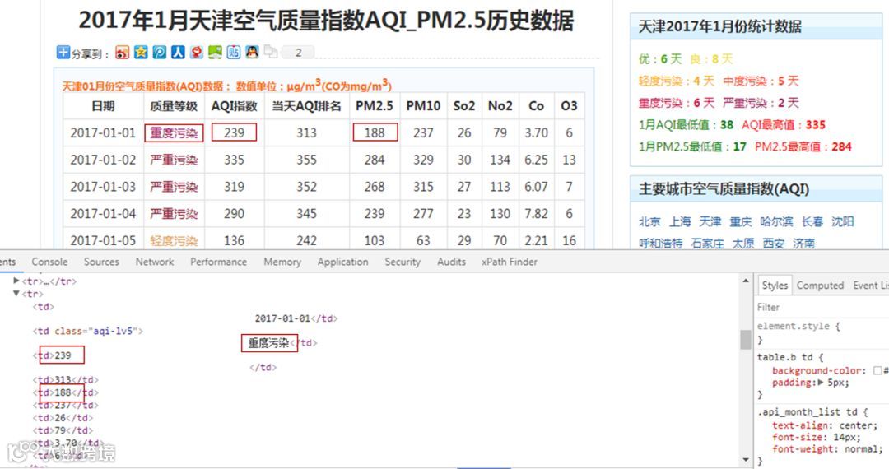Click the 呼和浩特 city link
The image size is (889, 469).
click(660, 243)
